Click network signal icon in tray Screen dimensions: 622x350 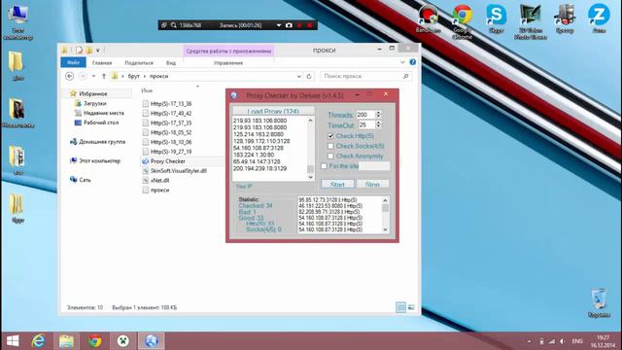tap(552, 341)
